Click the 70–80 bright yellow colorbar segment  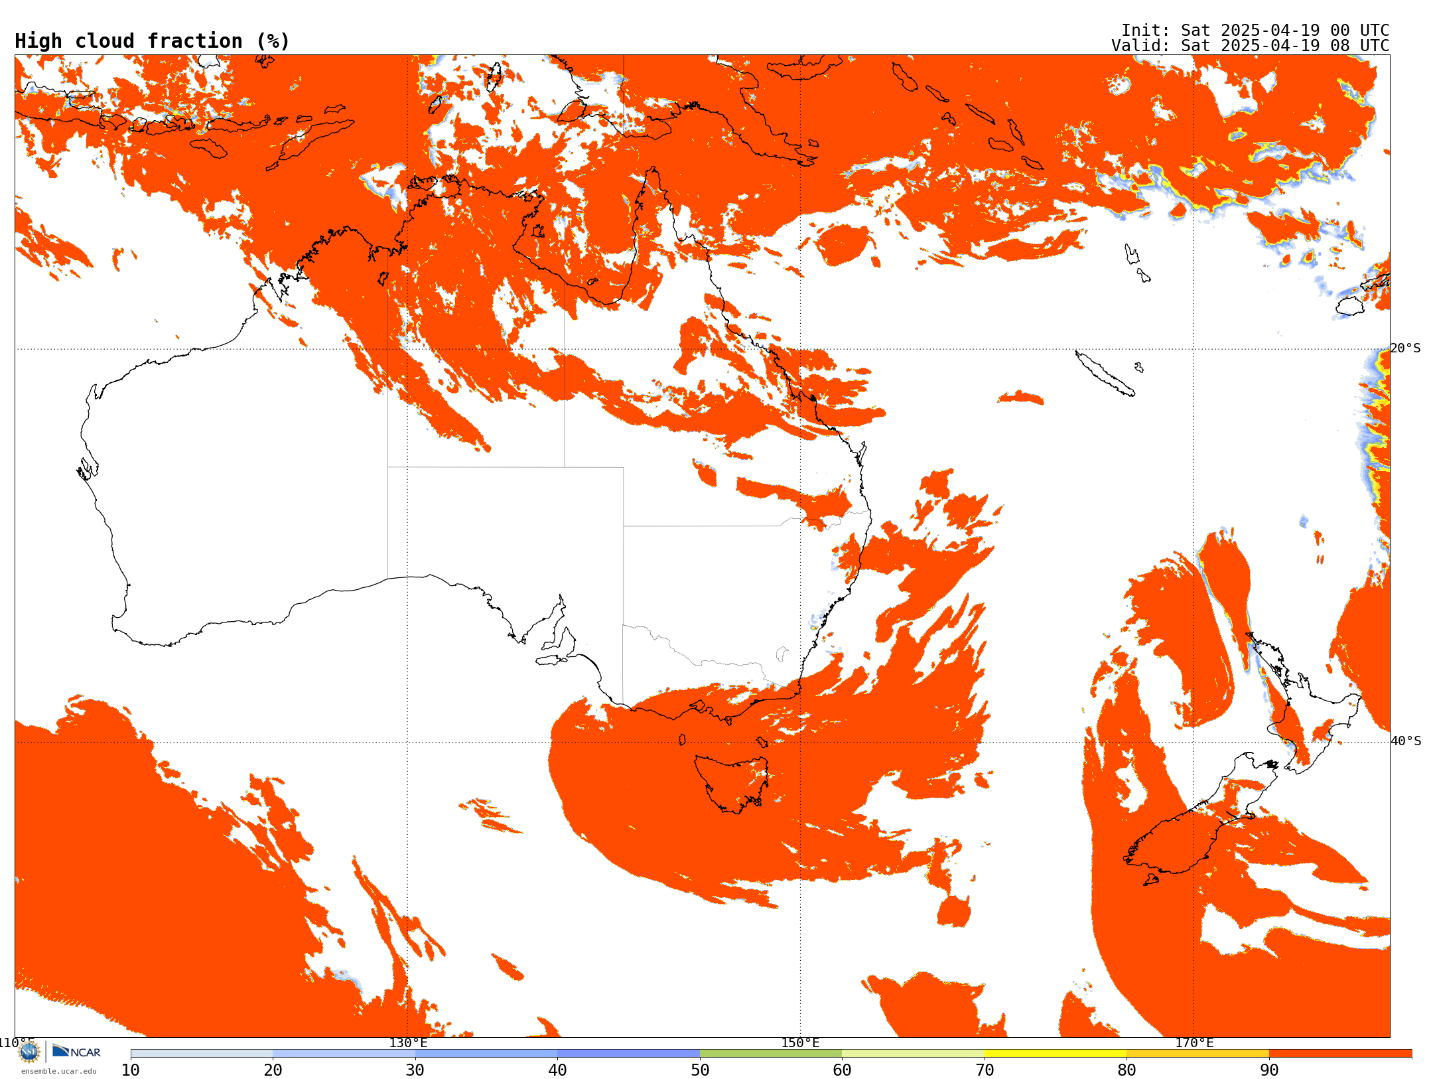pos(1056,1054)
